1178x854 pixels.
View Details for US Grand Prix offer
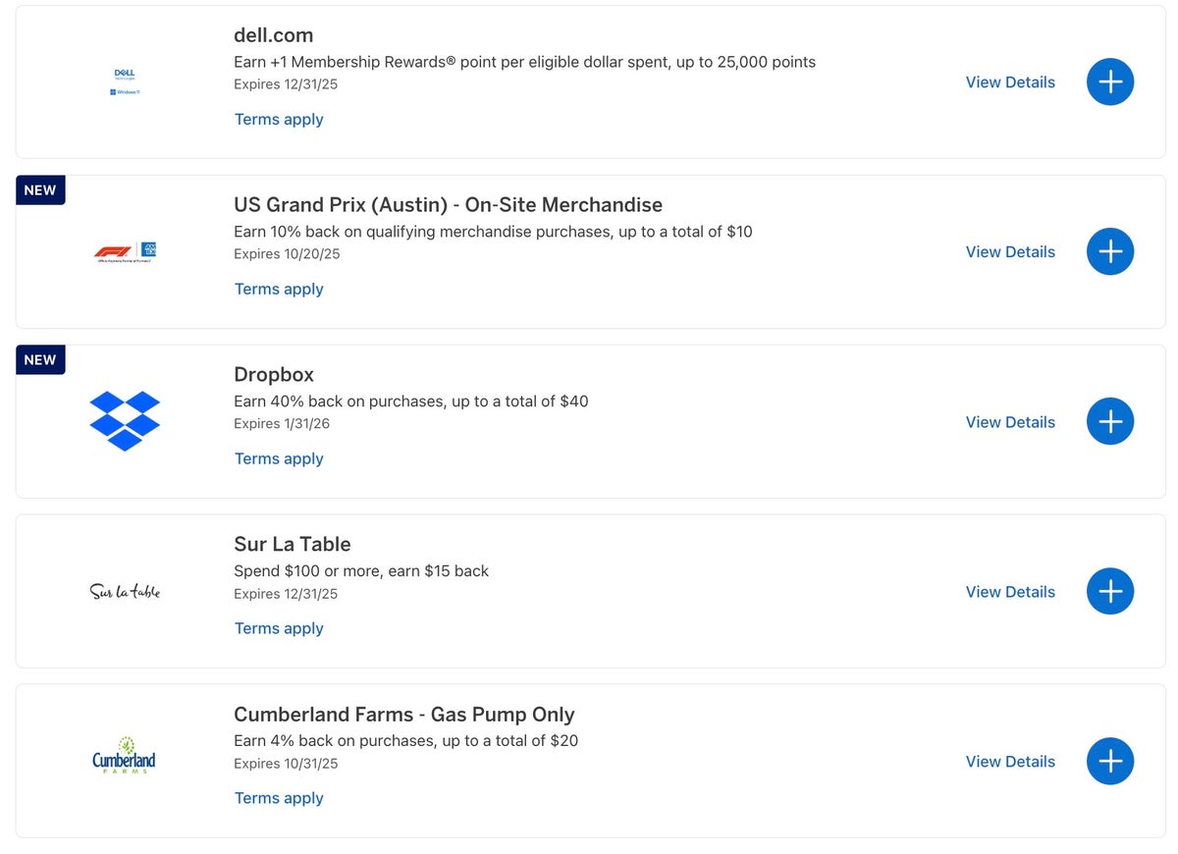coord(1010,252)
